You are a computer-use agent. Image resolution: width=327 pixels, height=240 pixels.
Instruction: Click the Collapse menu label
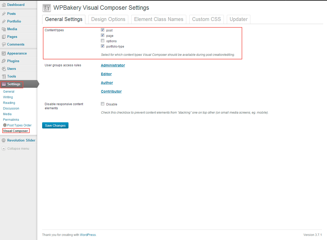[18, 148]
